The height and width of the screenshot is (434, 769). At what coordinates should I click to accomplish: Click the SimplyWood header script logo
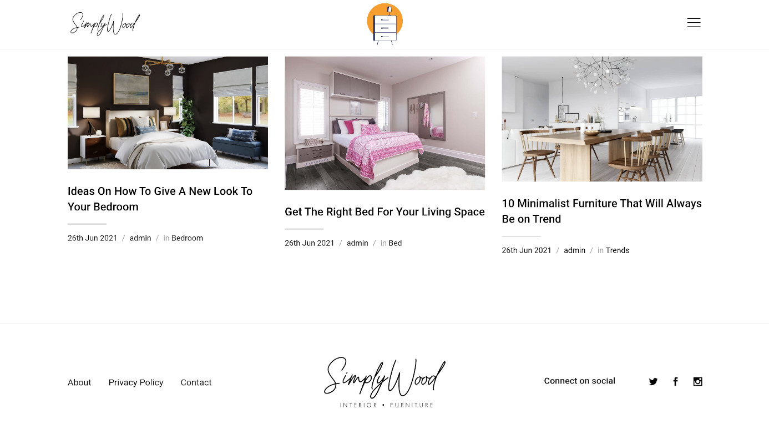(x=105, y=24)
